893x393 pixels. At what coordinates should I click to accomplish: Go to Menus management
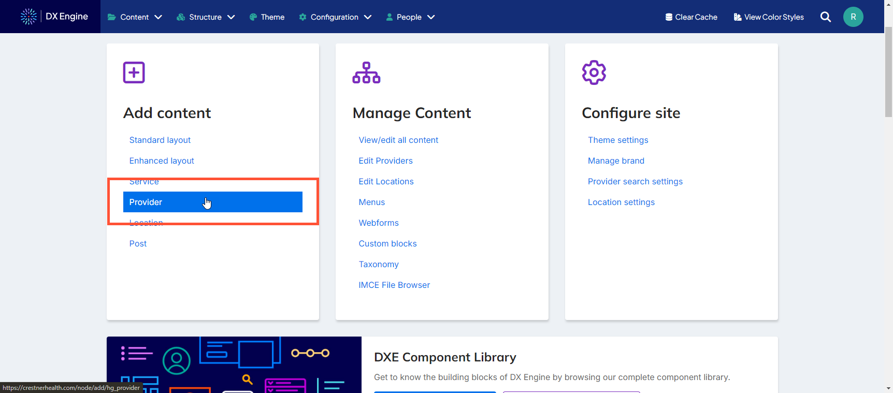coord(372,202)
